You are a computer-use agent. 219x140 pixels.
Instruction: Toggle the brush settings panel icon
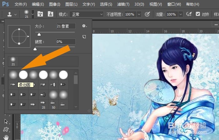[x=40, y=14]
